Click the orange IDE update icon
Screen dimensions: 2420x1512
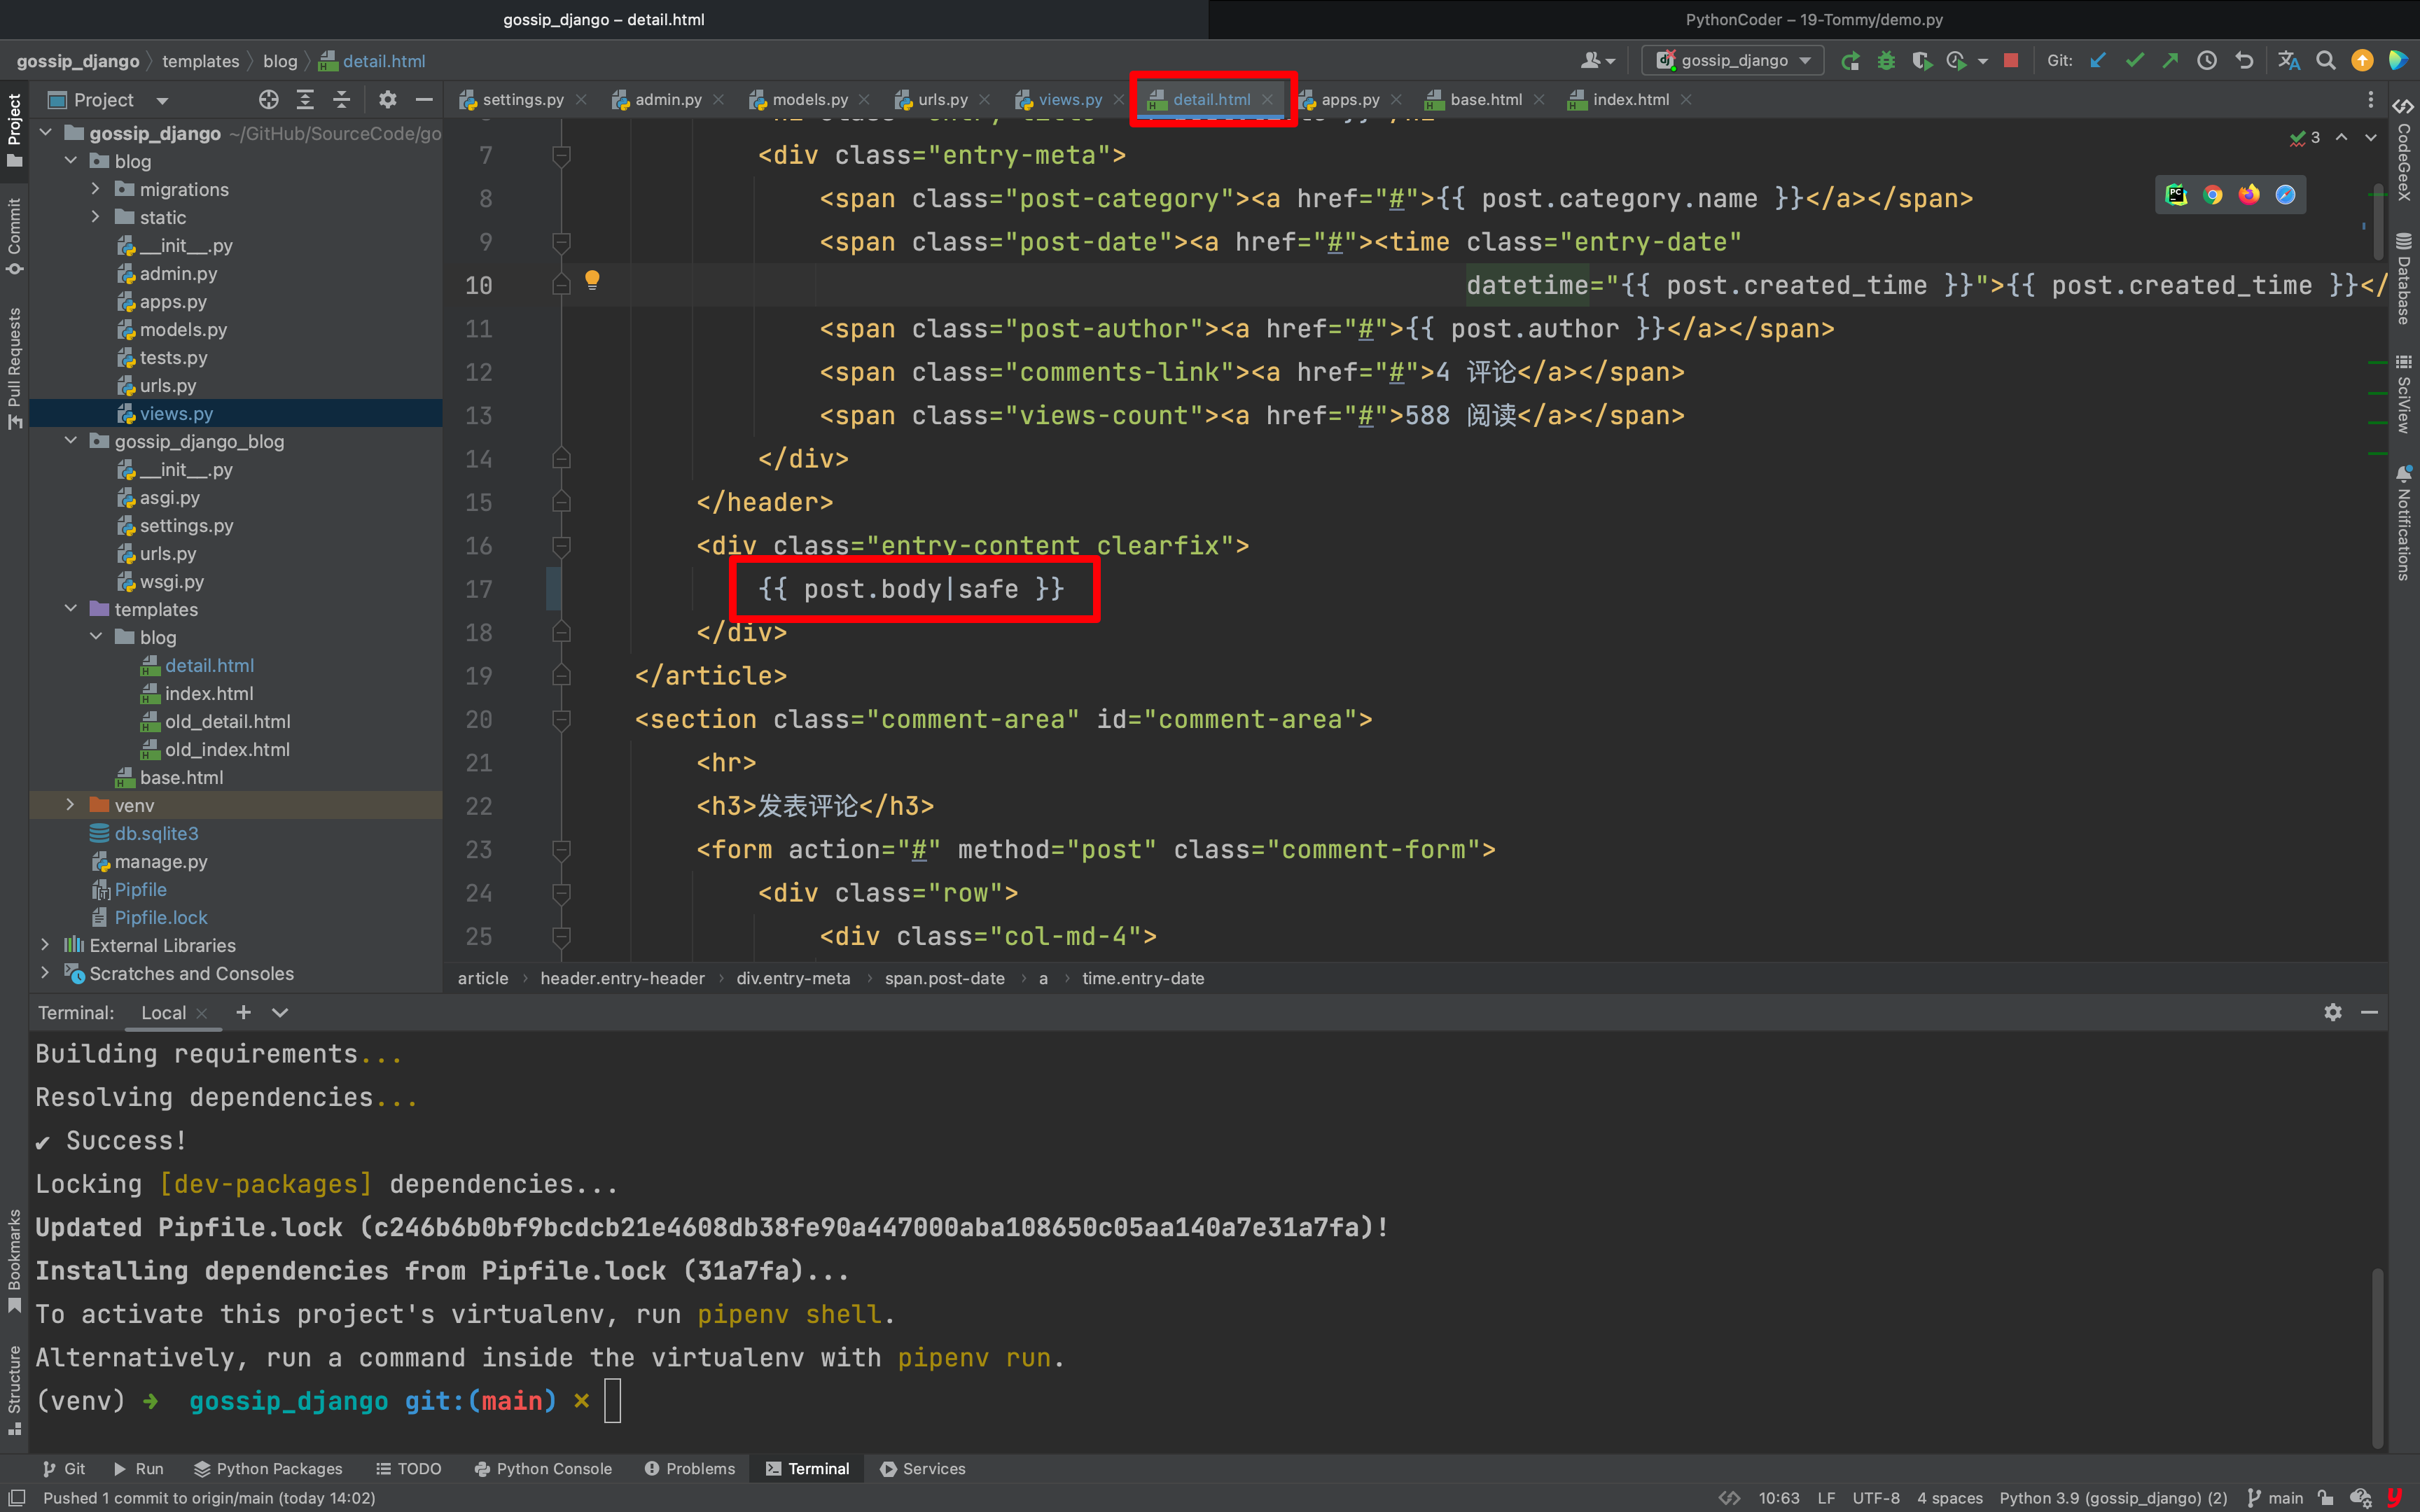click(x=2362, y=61)
